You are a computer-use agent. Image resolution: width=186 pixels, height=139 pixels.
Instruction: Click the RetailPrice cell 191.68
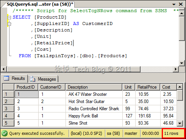pos(148,116)
